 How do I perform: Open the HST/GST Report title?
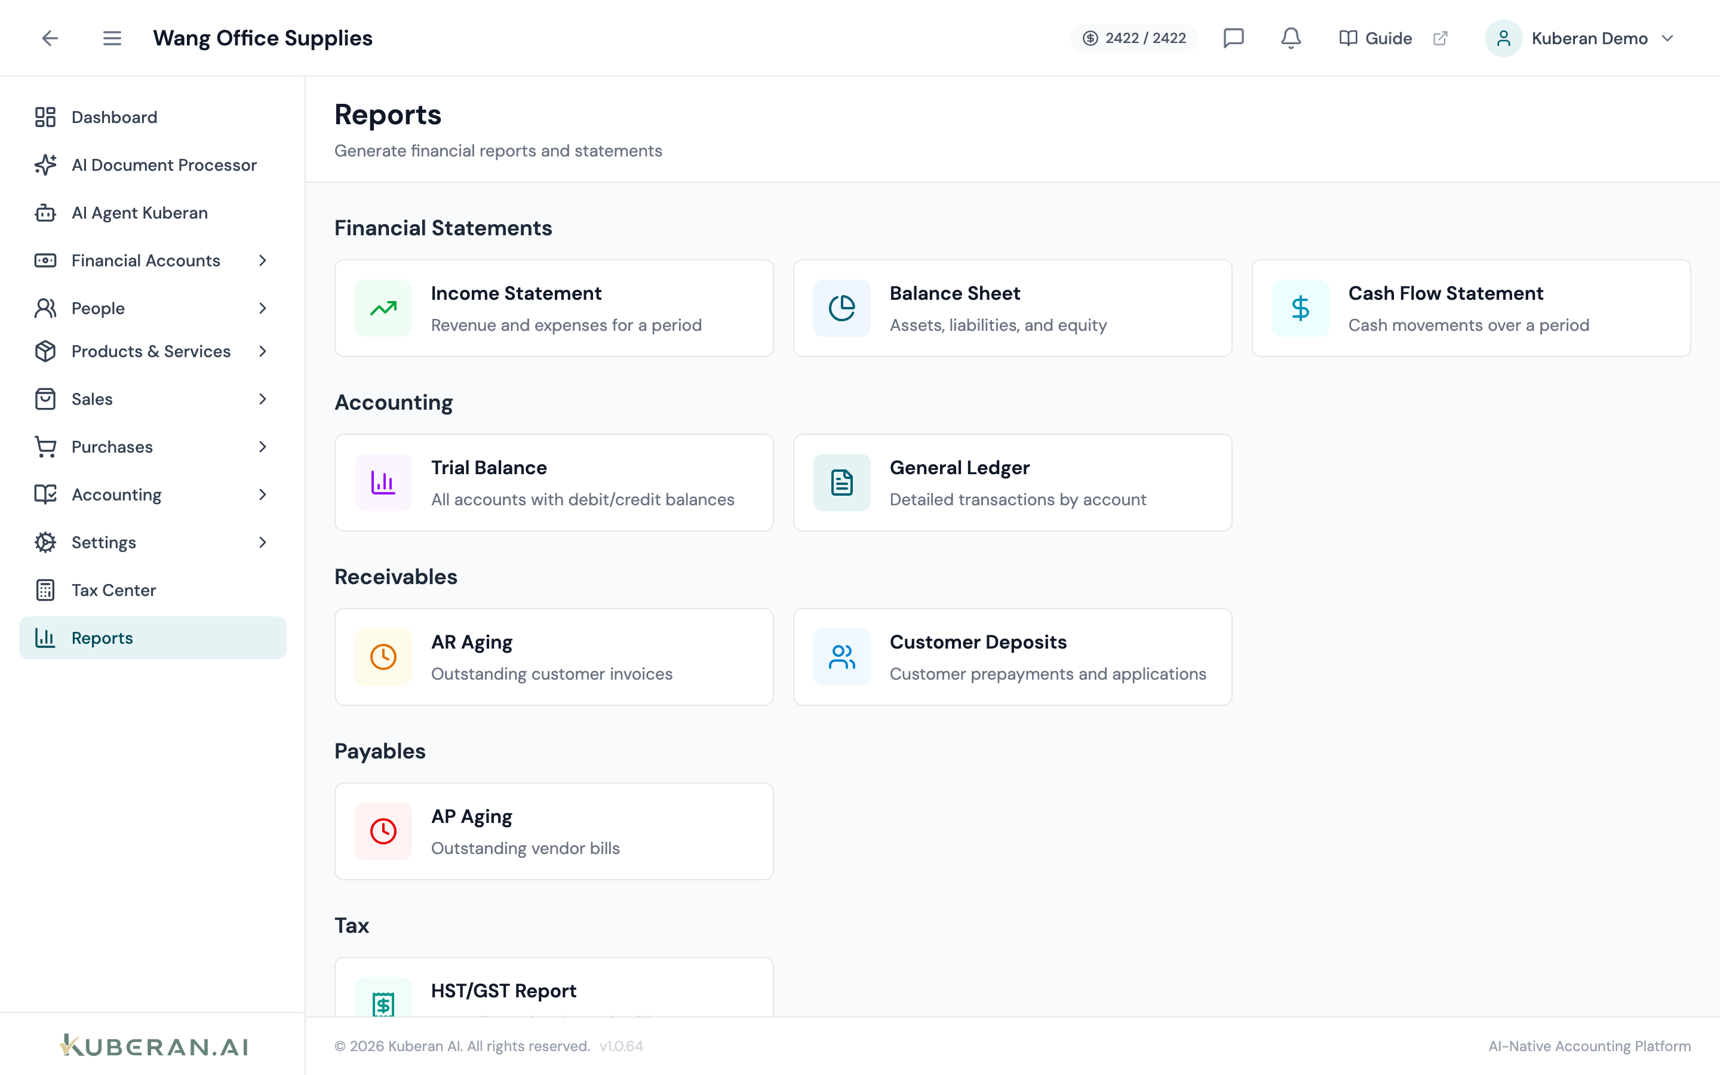click(504, 990)
